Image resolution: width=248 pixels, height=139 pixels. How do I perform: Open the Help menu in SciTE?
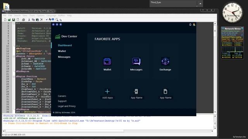coord(69,15)
